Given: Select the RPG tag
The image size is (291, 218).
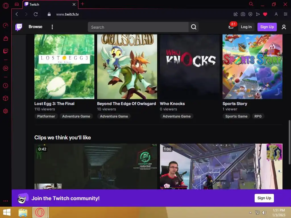Looking at the screenshot, I should click(x=258, y=116).
